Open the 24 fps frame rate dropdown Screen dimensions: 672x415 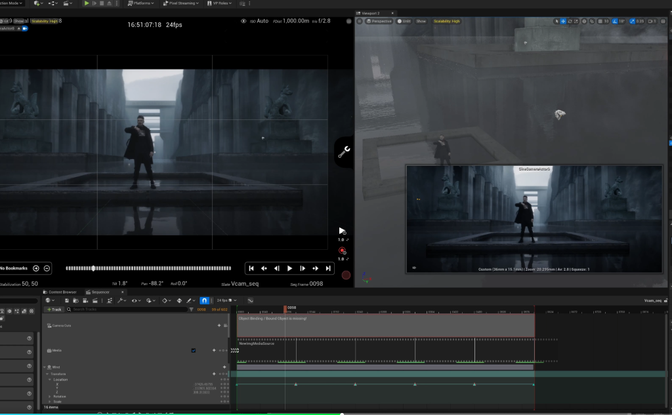[226, 300]
